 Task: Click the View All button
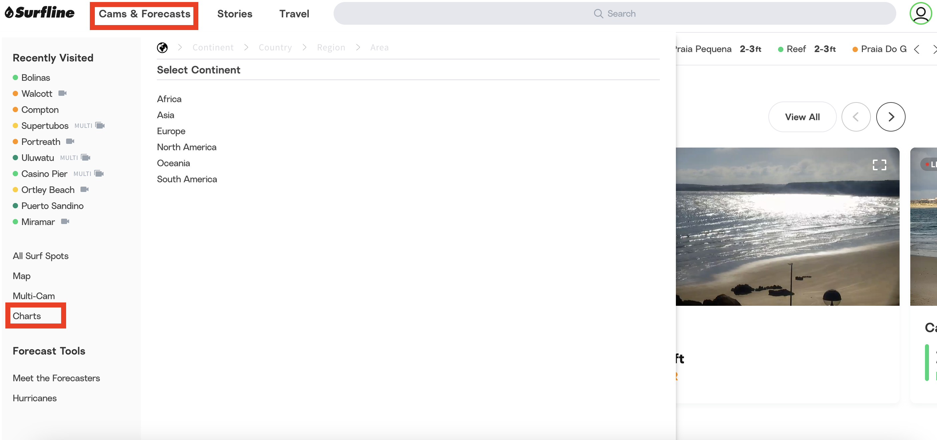[802, 117]
